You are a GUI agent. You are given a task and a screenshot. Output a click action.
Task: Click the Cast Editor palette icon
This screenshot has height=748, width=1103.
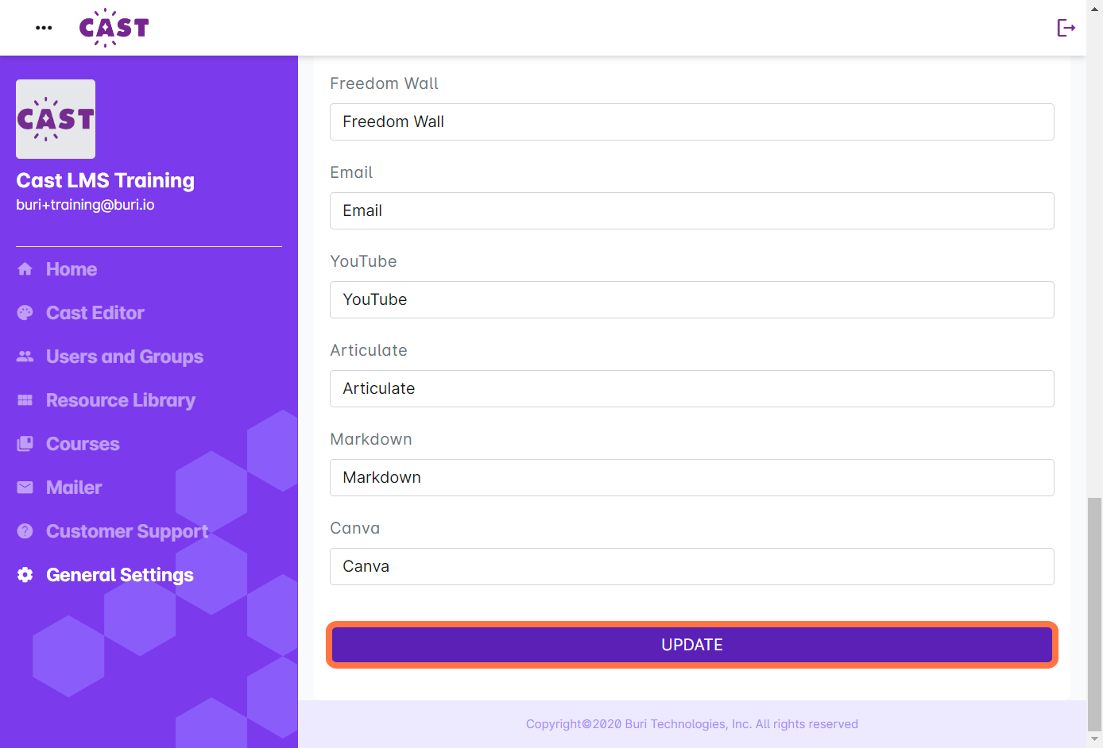pos(25,313)
